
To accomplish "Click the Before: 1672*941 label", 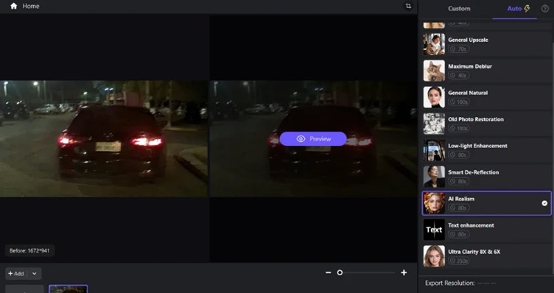I will (29, 250).
